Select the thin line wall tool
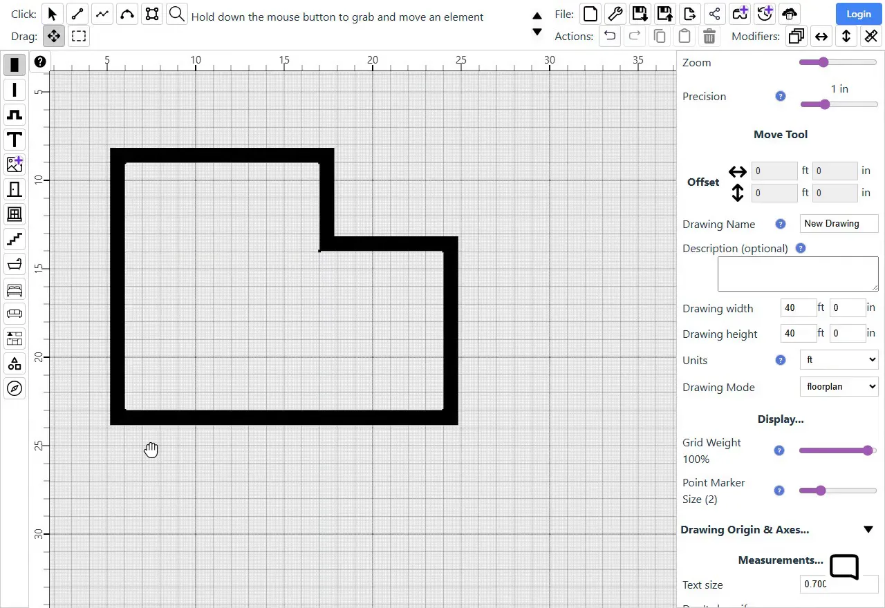The image size is (885, 608). click(x=15, y=90)
